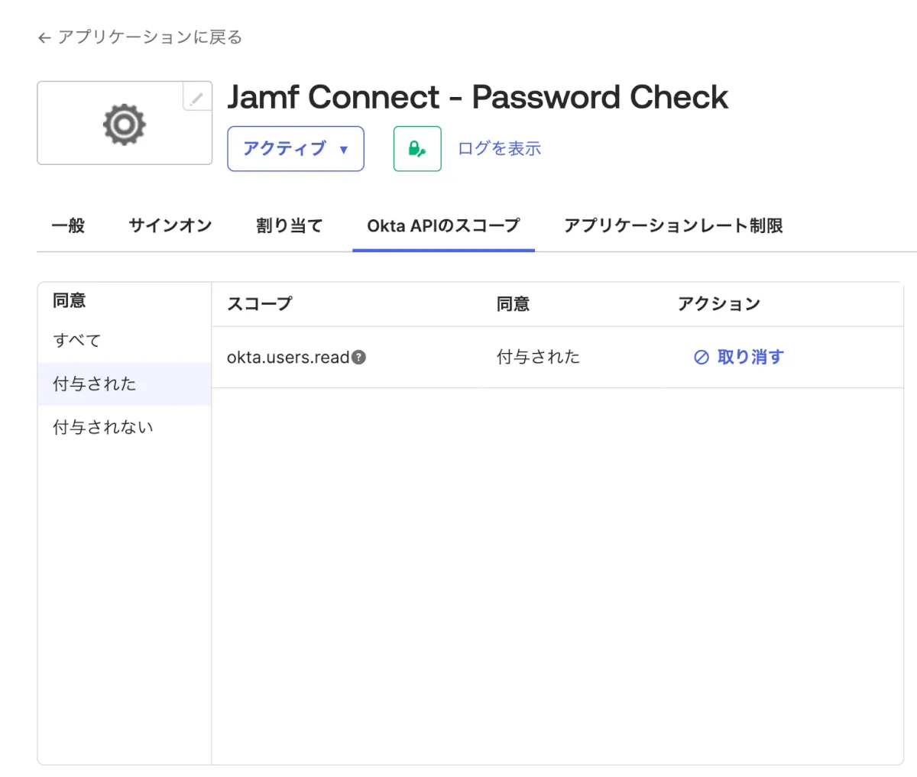Click the gear application logo
917x777 pixels.
124,125
